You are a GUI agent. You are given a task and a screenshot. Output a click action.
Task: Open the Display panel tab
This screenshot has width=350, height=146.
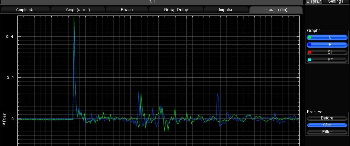[313, 2]
